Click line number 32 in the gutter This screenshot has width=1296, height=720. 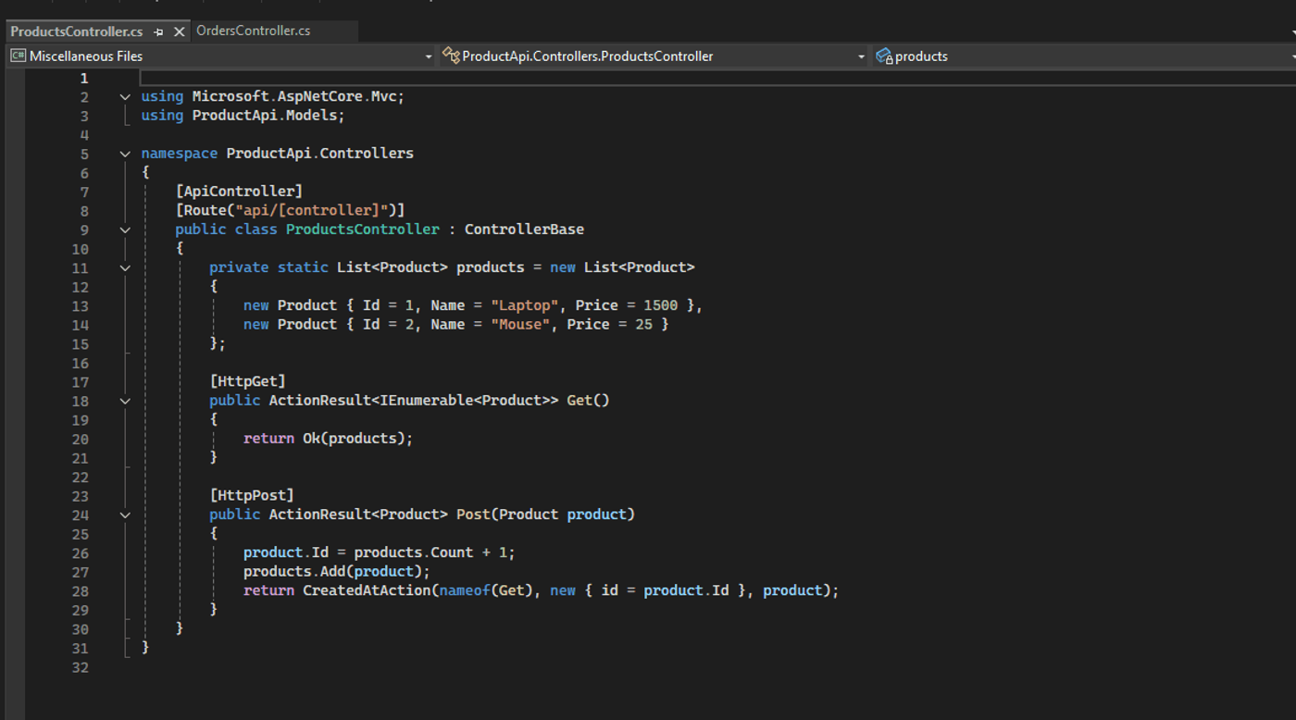coord(80,667)
